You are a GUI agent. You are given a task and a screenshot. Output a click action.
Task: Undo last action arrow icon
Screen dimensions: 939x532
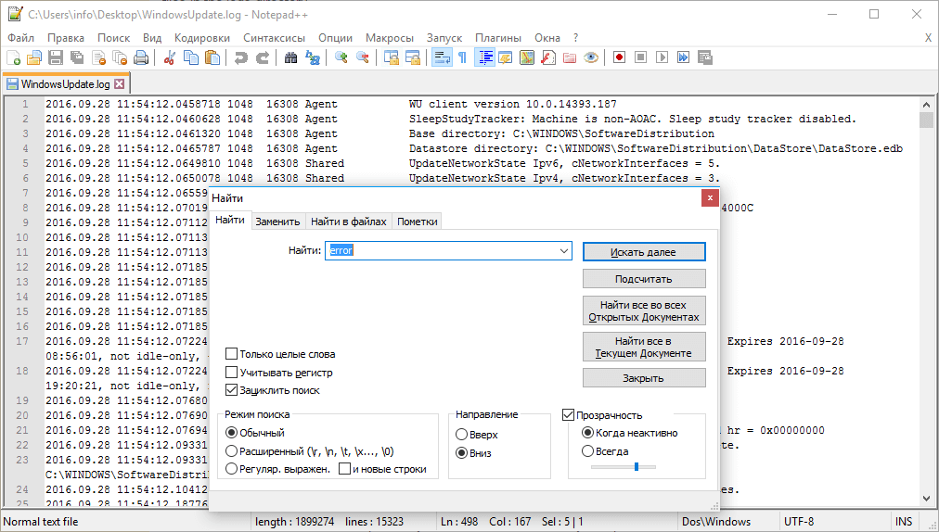tap(240, 58)
